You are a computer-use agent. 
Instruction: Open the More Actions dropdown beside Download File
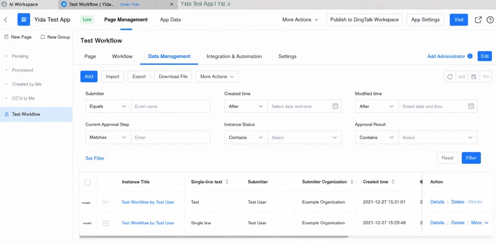[217, 77]
